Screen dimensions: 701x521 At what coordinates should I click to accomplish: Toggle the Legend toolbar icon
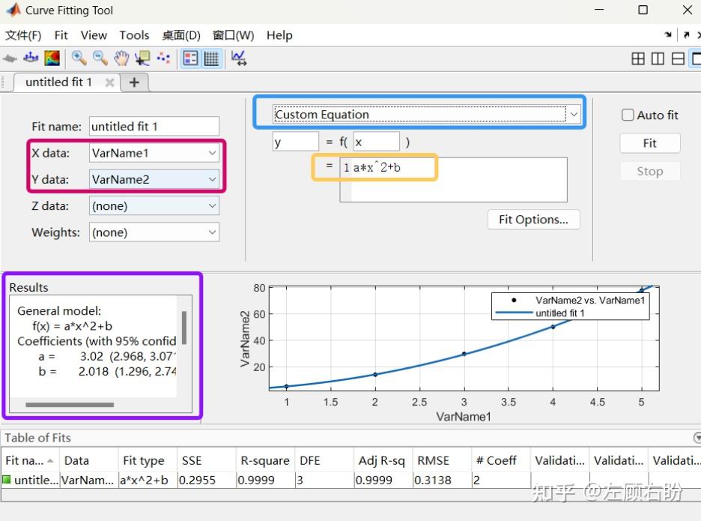pos(190,58)
